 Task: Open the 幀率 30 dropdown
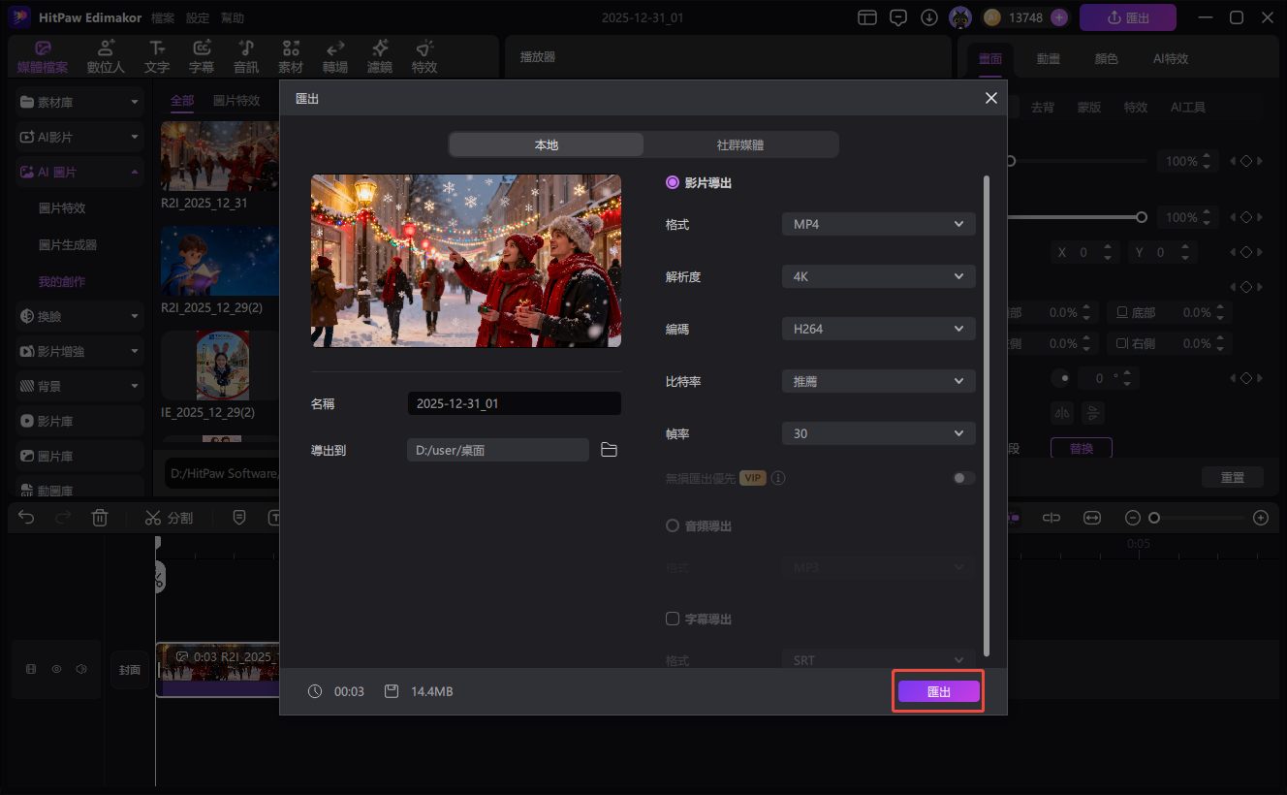click(878, 433)
